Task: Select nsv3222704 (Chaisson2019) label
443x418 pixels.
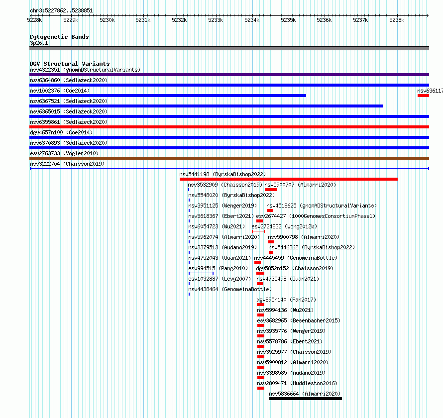Action: 67,164
